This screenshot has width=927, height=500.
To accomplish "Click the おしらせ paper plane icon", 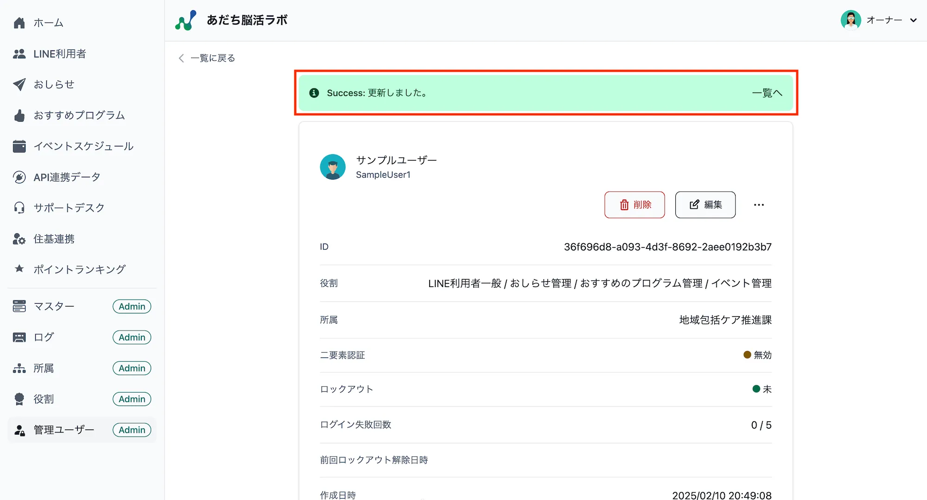I will pos(19,84).
